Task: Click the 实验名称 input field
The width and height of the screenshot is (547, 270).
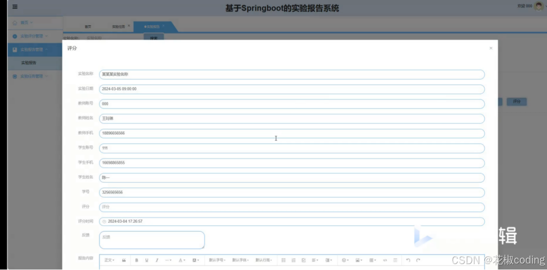Action: [x=292, y=75]
